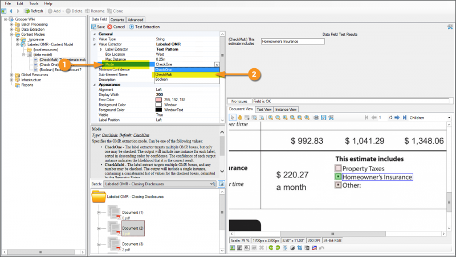Screen dimensions: 456x257
Task: Toggle the Homeowner's Insurance checkbox in document
Action: click(338, 176)
